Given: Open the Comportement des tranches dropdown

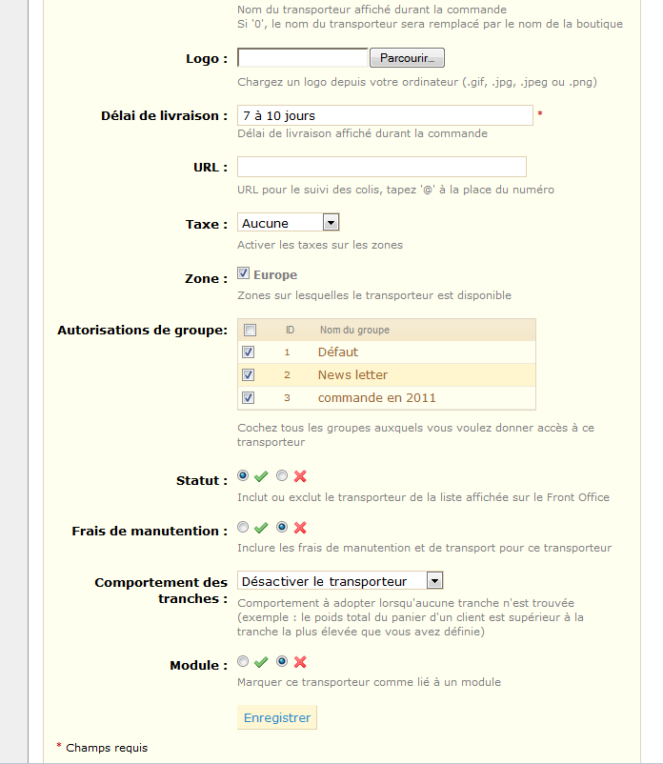Looking at the screenshot, I should click(x=340, y=581).
